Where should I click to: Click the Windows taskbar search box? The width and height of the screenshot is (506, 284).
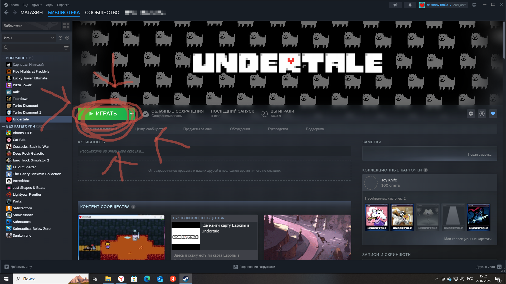pos(51,279)
